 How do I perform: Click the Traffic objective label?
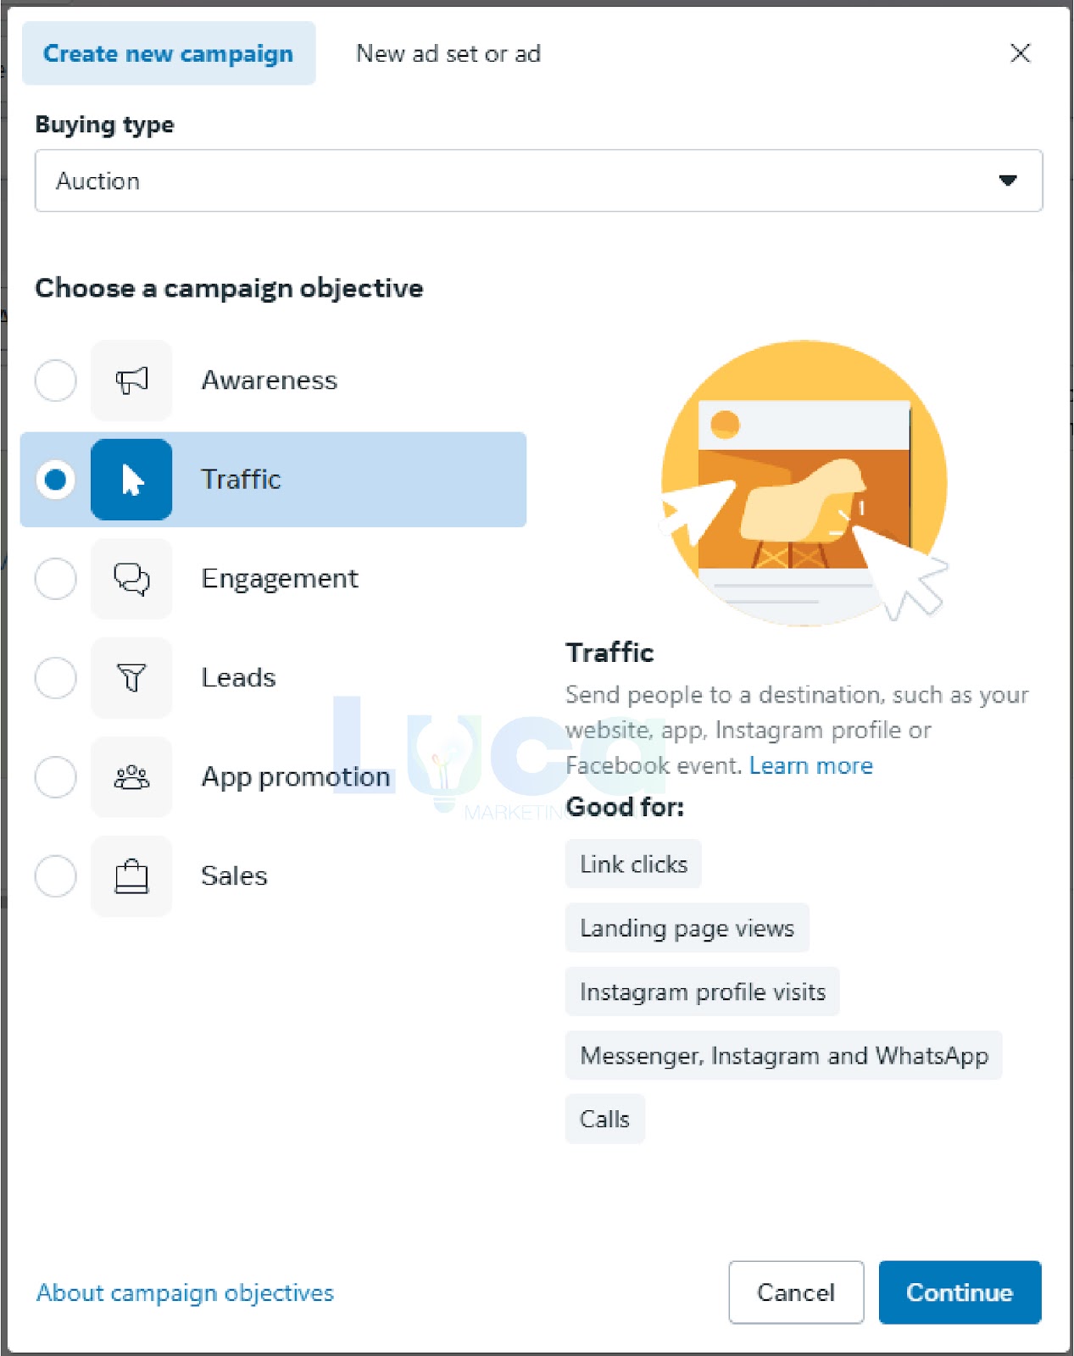(241, 480)
